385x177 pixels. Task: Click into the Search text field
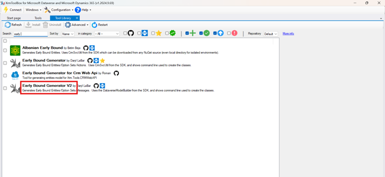[x=30, y=34]
